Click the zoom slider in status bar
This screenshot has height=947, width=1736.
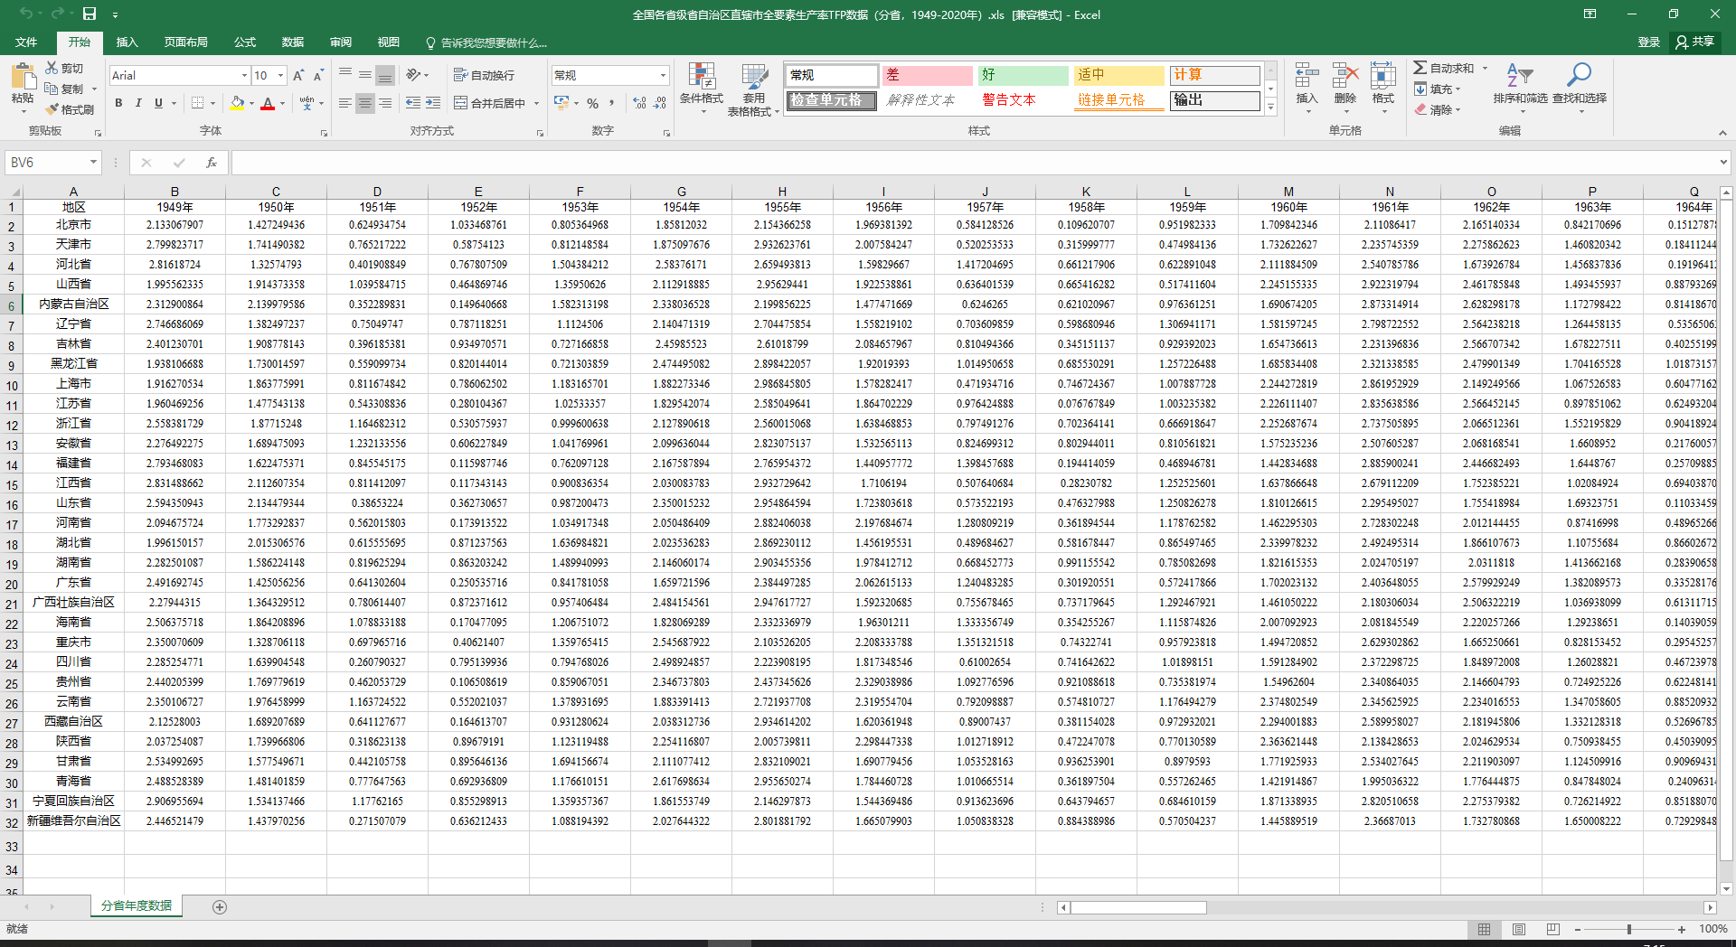click(x=1628, y=929)
